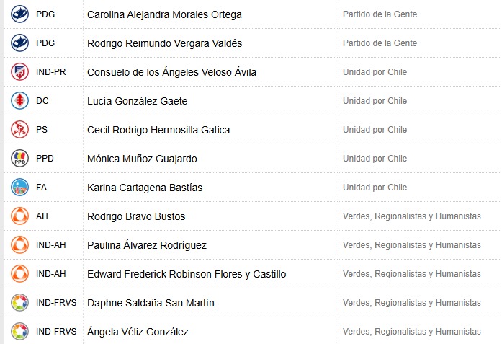The width and height of the screenshot is (502, 344).
Task: Click Unidad por Chile beside Mónica Muñoz
Action: click(375, 159)
